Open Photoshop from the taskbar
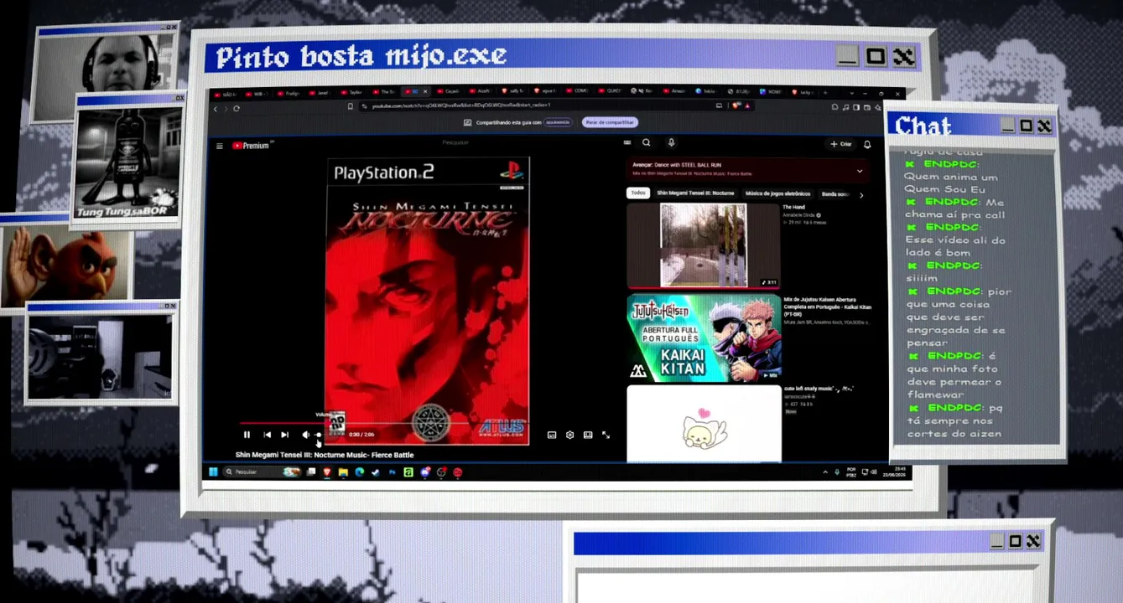Image resolution: width=1123 pixels, height=603 pixels. pos(392,472)
